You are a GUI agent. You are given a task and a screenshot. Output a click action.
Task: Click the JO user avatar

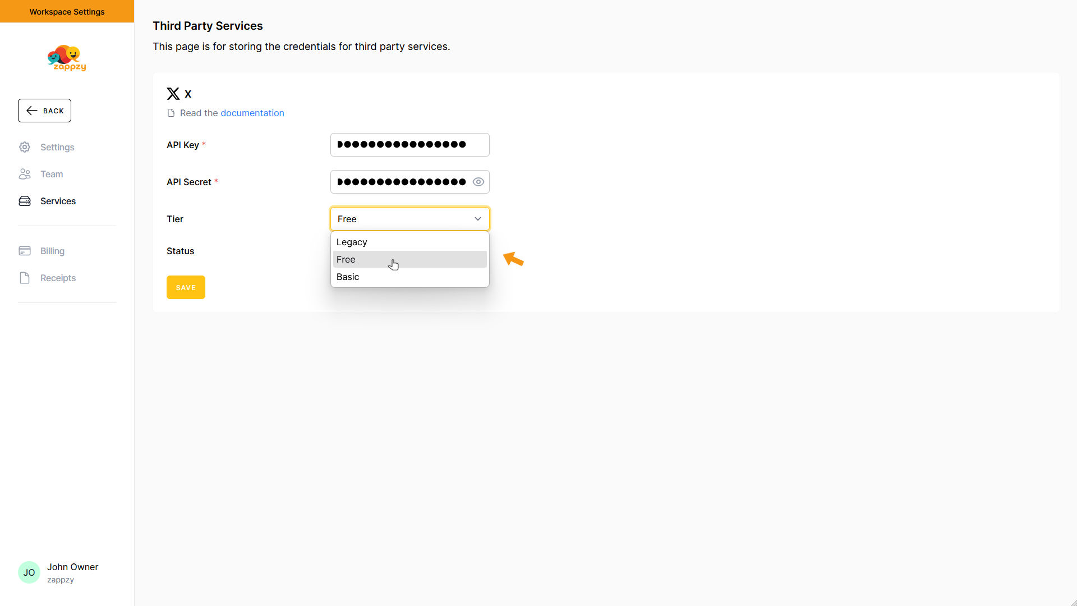tap(29, 572)
